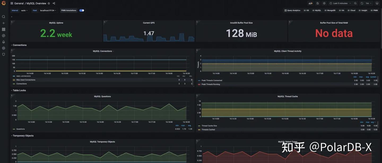Open Grafana home logo
Image resolution: width=382 pixels, height=163 pixels.
point(3,3)
